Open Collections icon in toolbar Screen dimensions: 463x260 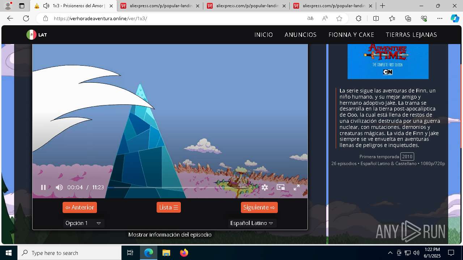[408, 18]
